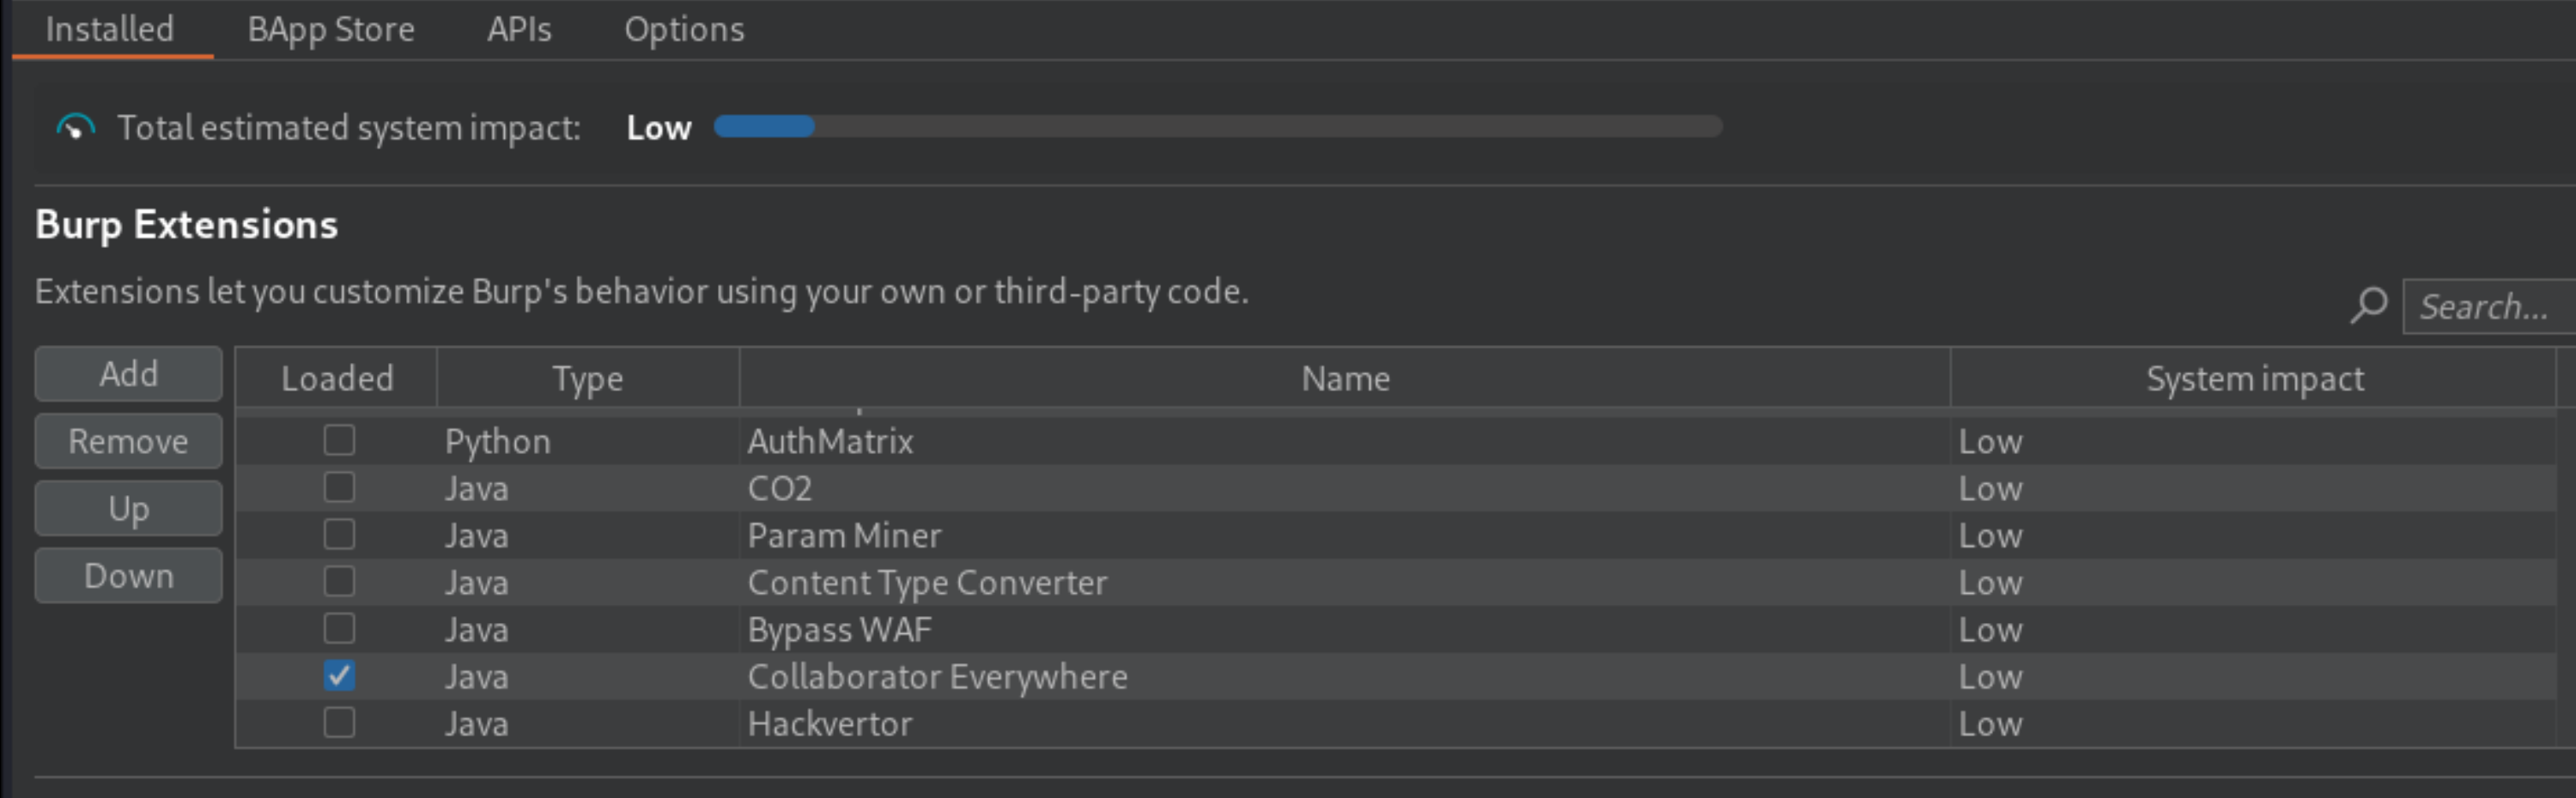
Task: Click the search magnifier icon
Action: click(2368, 305)
